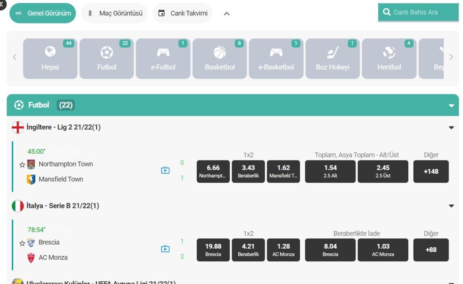Open İtalya - Serie B 21/22 league title
This screenshot has height=284, width=463.
click(x=62, y=206)
